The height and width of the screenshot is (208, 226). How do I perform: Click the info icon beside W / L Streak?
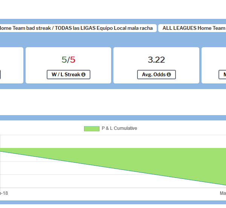(x=83, y=75)
